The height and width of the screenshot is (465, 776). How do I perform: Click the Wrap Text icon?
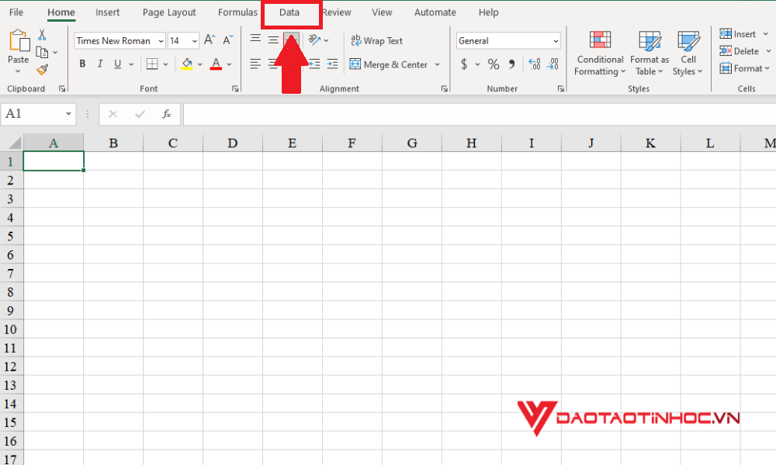(x=378, y=40)
